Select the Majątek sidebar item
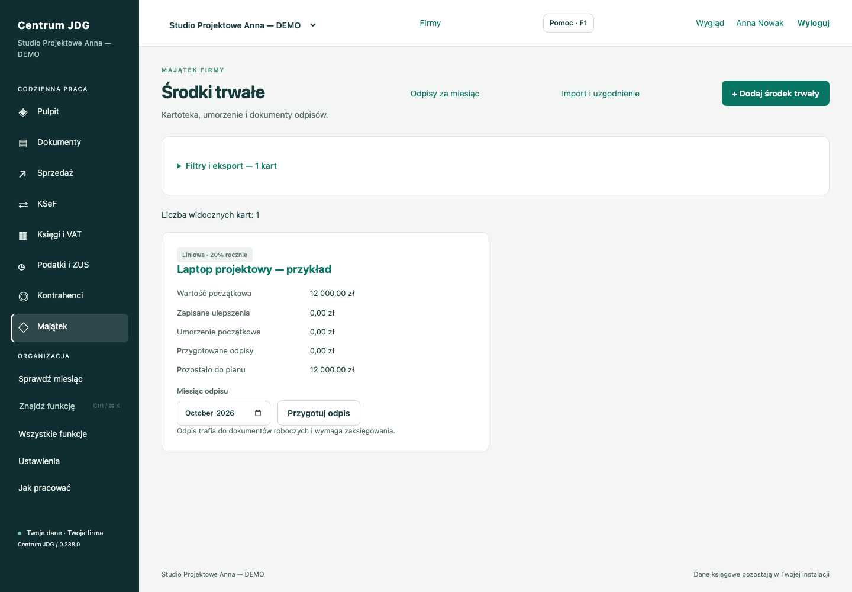This screenshot has width=852, height=592. pos(70,328)
